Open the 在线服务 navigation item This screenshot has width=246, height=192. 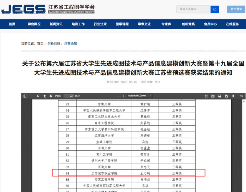pyautogui.click(x=232, y=24)
